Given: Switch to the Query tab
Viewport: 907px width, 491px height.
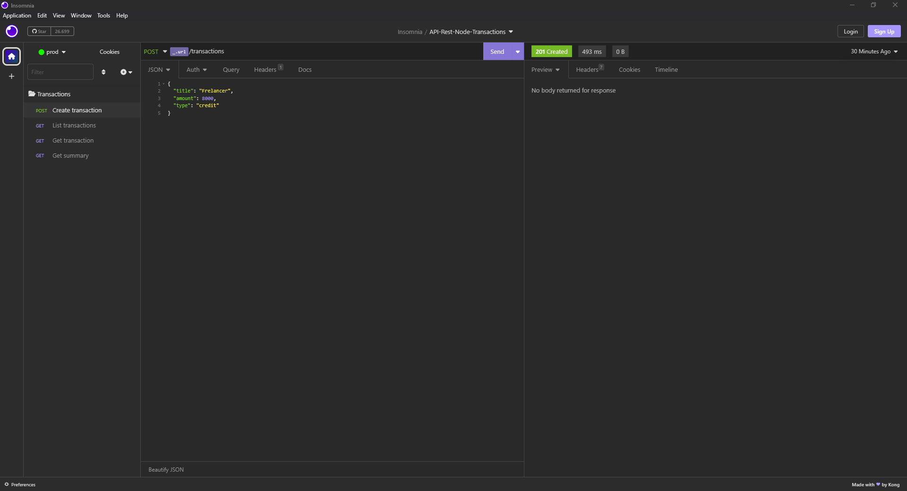Looking at the screenshot, I should coord(231,69).
